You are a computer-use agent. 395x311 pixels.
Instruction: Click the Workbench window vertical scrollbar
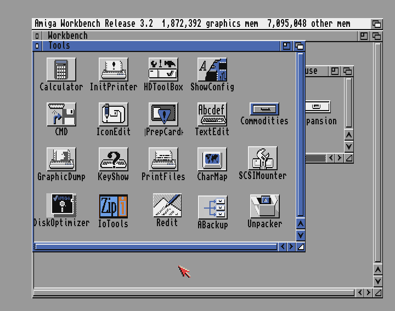tap(378, 153)
